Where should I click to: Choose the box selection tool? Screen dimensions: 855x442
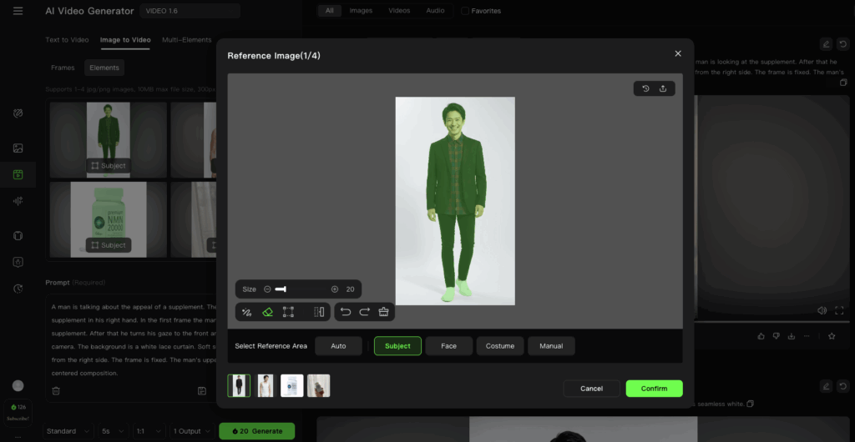289,312
